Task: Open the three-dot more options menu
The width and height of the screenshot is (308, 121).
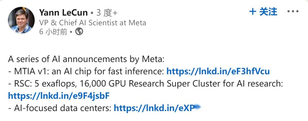Action: click(x=293, y=12)
